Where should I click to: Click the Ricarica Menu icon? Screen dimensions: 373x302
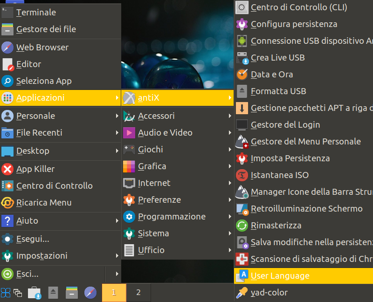click(x=7, y=203)
